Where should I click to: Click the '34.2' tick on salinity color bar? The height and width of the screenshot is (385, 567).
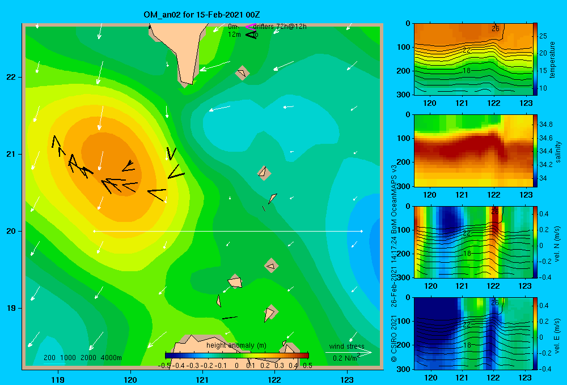[x=545, y=164]
